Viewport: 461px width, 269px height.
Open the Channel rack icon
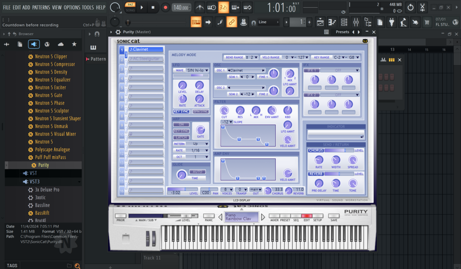point(344,22)
